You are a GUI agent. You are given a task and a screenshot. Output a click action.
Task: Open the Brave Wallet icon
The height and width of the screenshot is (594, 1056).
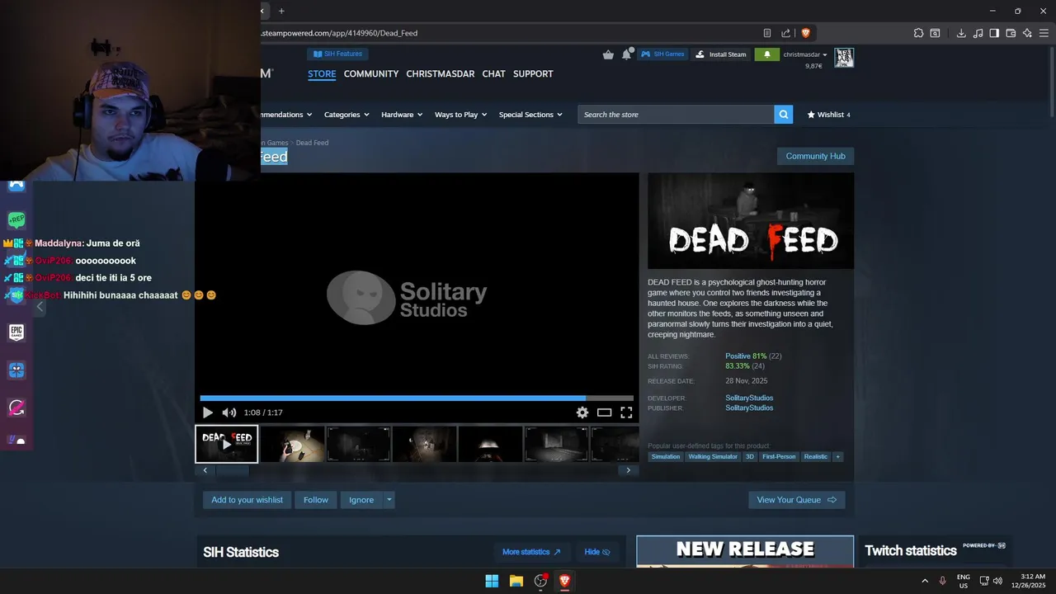1011,33
